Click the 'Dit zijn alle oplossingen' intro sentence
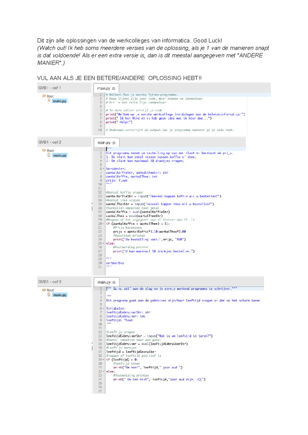Viewport: 308px width, 435px height. pos(130,41)
